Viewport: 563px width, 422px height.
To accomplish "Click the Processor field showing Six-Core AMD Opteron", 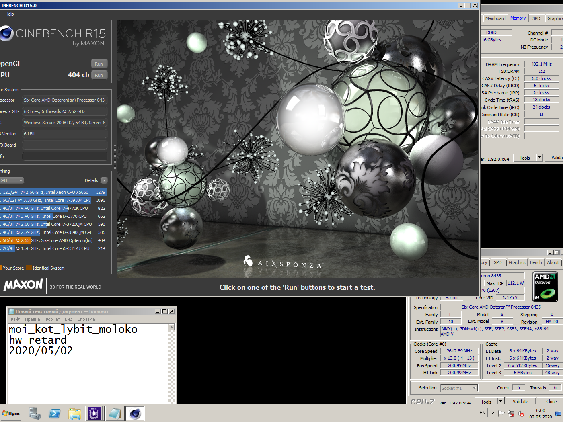I will click(x=65, y=100).
